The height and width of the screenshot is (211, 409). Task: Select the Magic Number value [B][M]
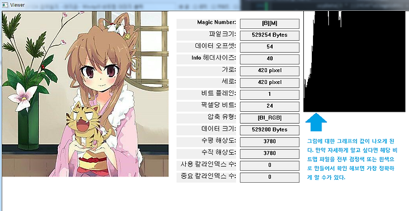point(269,23)
